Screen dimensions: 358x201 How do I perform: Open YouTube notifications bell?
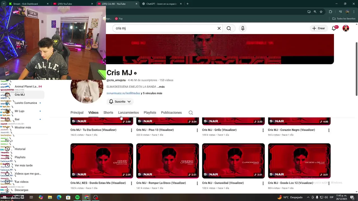point(334,28)
